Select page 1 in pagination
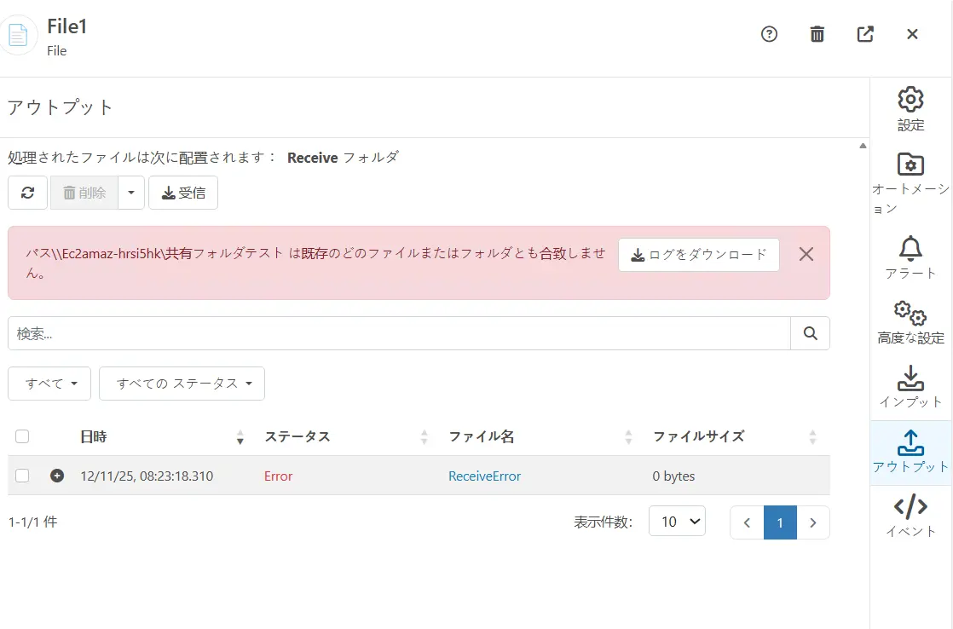The width and height of the screenshot is (953, 629). (x=780, y=522)
